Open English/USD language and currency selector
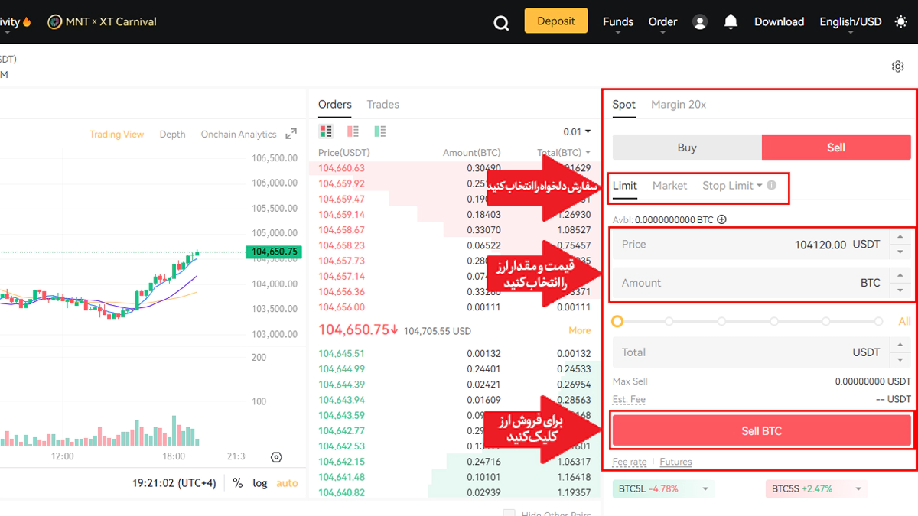This screenshot has height=516, width=918. coord(850,22)
